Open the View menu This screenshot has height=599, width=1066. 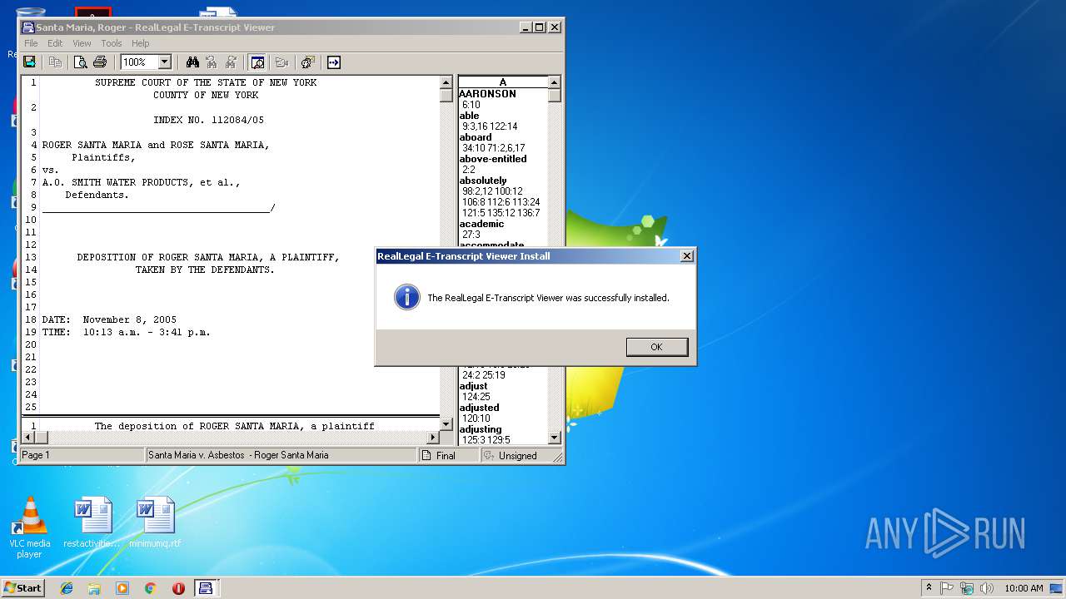(x=82, y=43)
